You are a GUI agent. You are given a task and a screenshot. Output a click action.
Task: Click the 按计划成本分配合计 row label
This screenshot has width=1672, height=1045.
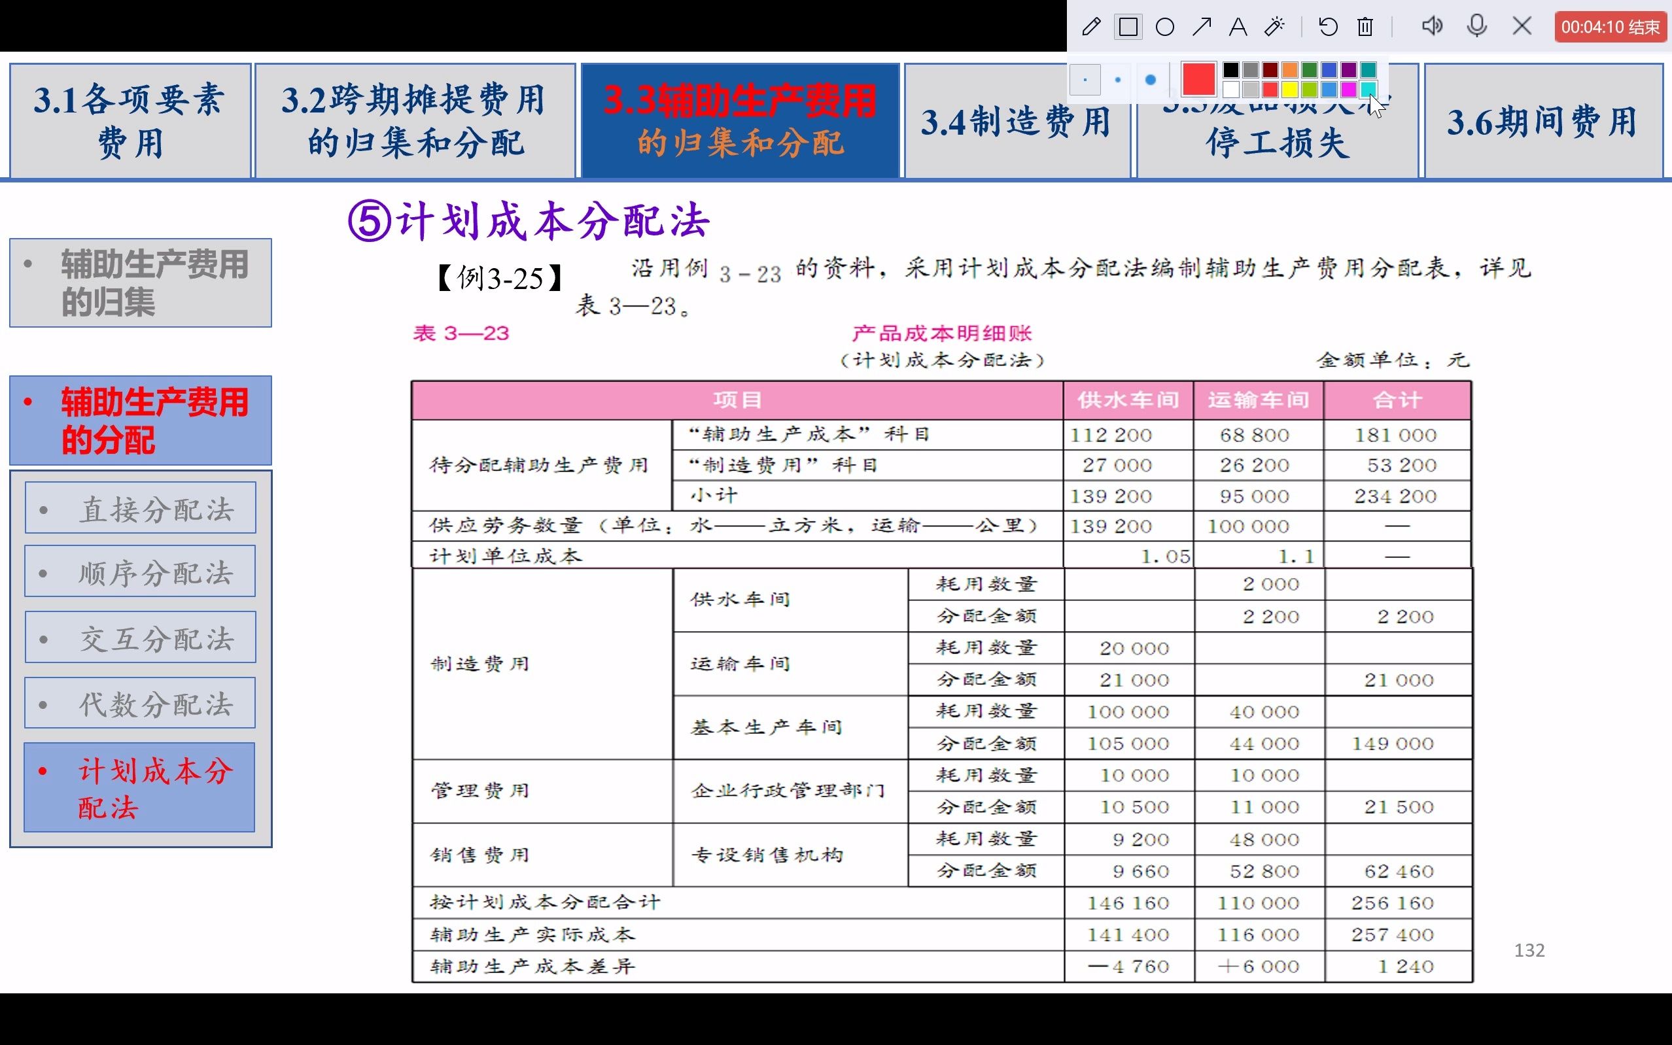click(x=546, y=902)
